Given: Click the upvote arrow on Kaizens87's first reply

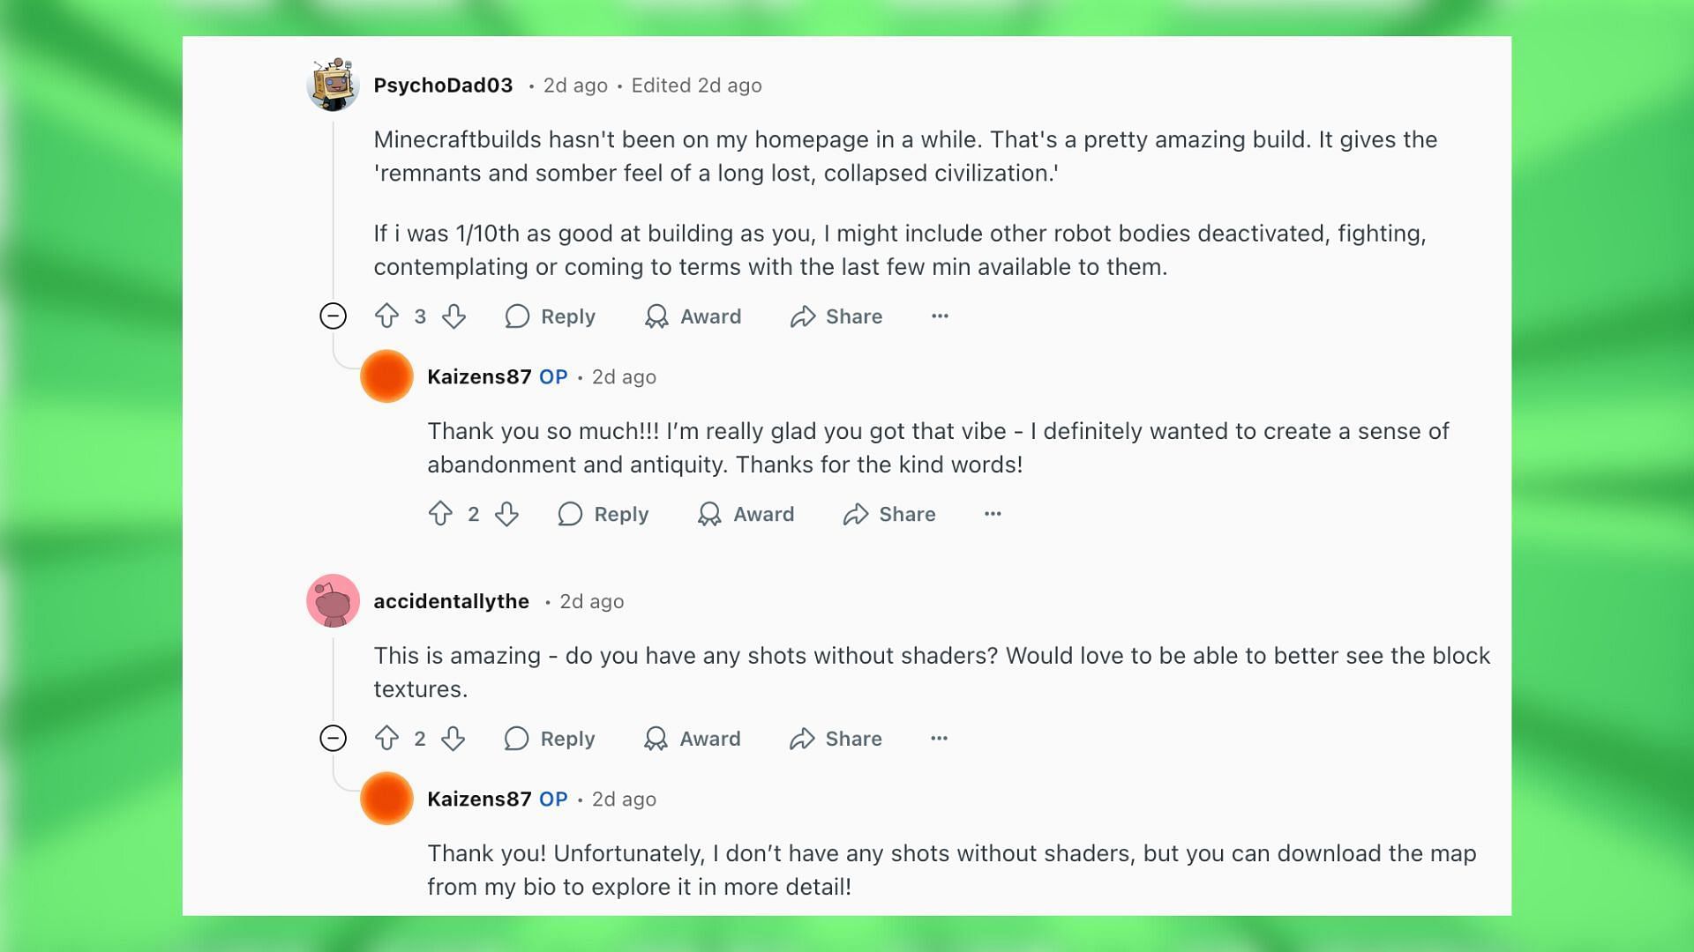Looking at the screenshot, I should click(x=439, y=514).
